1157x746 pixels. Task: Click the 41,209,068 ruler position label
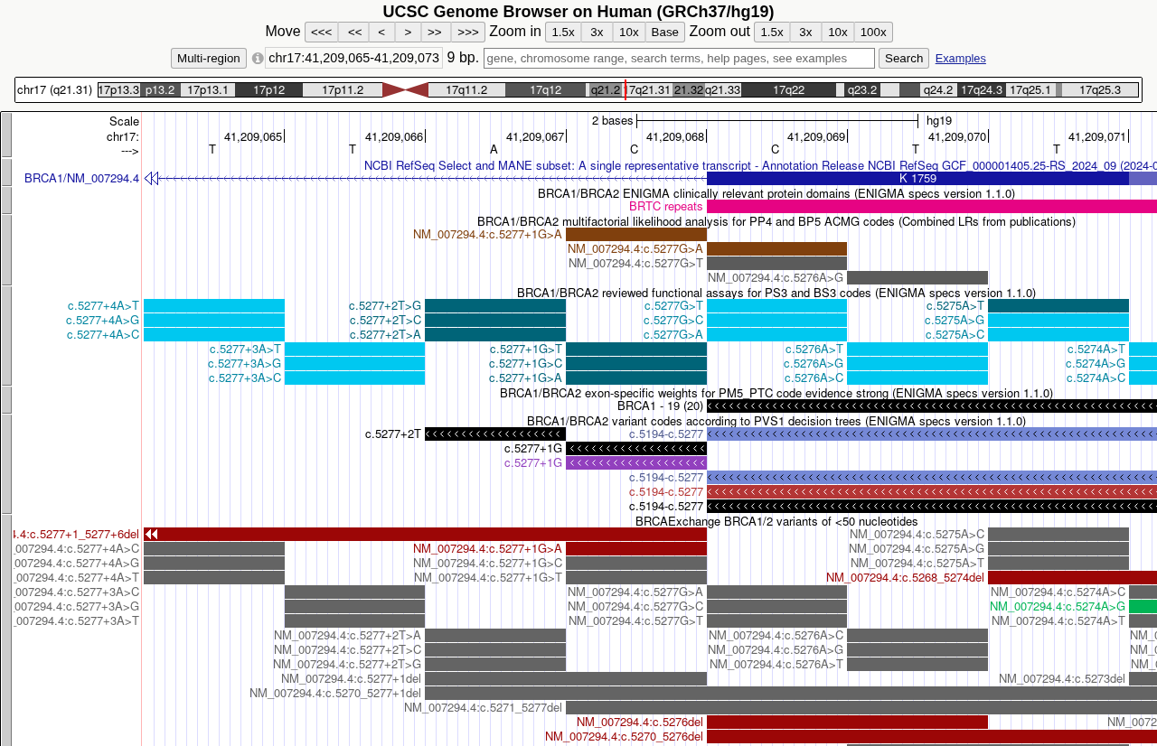pos(675,136)
